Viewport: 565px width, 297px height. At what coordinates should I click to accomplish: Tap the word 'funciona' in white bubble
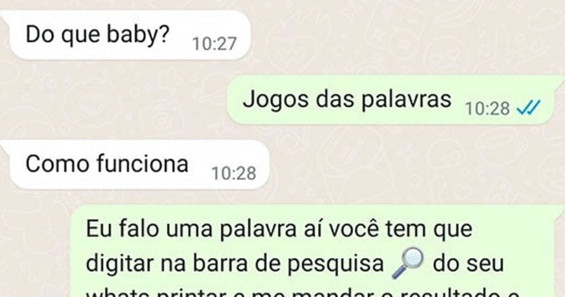(143, 163)
